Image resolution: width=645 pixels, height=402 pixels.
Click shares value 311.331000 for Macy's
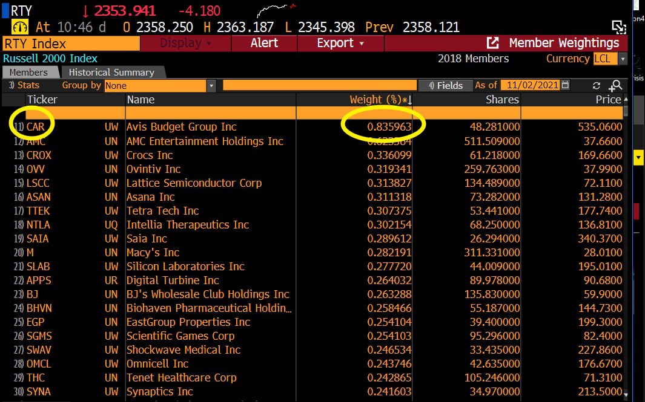click(x=492, y=253)
